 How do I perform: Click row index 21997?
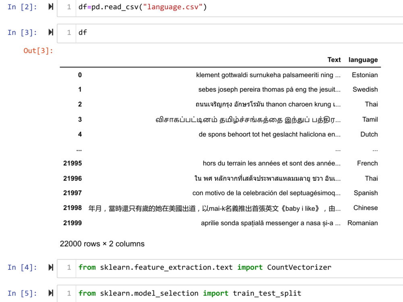(x=73, y=193)
